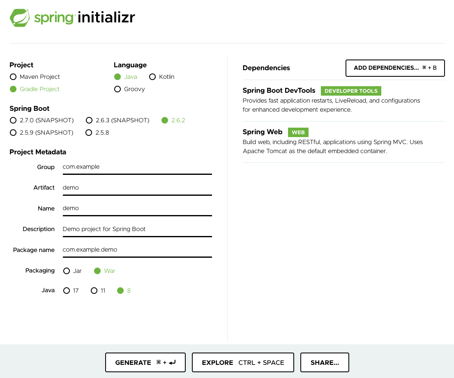Select Spring Boot 2.5.8 version
This screenshot has width=454, height=378.
click(x=97, y=133)
